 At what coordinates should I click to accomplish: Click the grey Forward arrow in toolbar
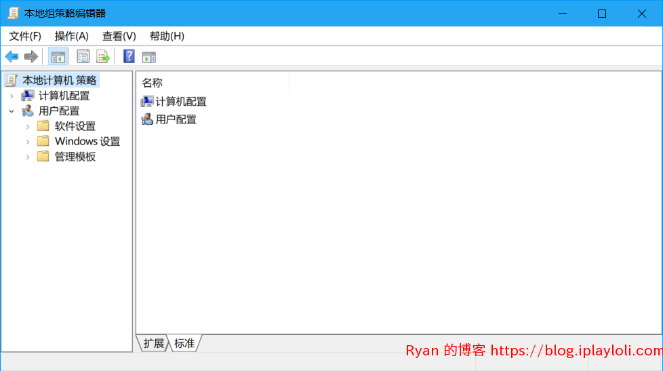[31, 56]
